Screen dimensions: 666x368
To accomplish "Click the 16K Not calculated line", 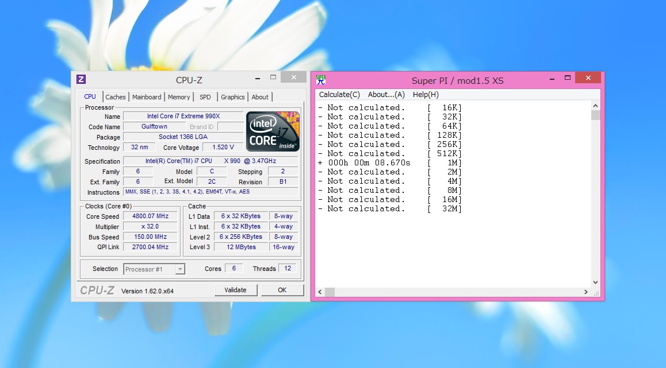I will coord(390,108).
